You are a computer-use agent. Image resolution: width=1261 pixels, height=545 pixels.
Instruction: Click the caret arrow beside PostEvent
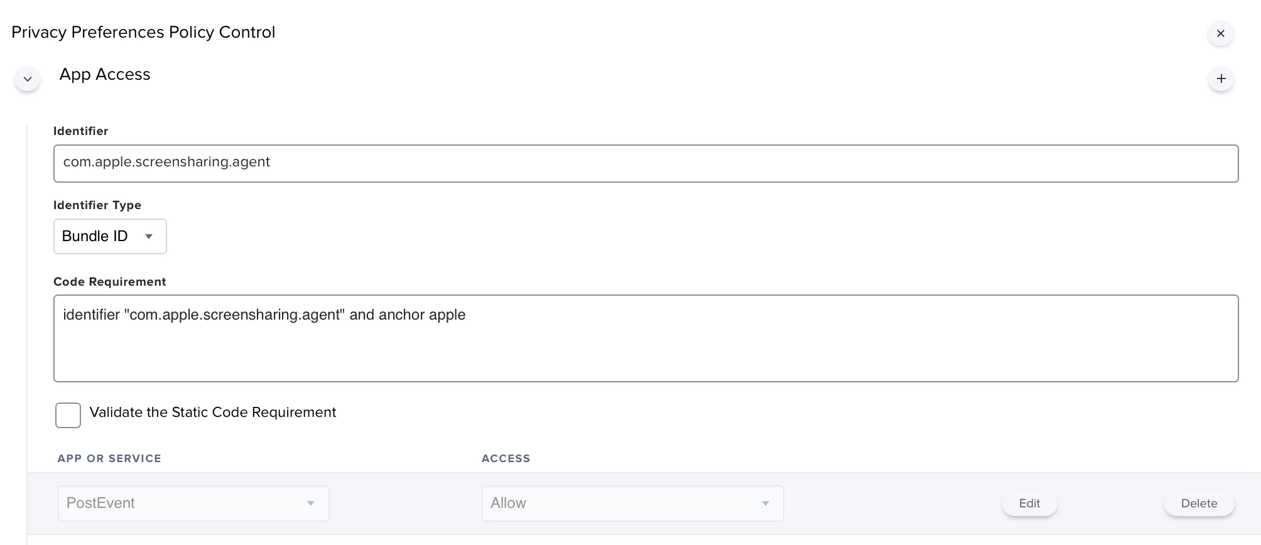310,504
